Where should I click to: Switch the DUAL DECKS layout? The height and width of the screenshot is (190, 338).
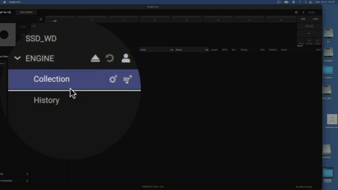pyautogui.click(x=26, y=12)
